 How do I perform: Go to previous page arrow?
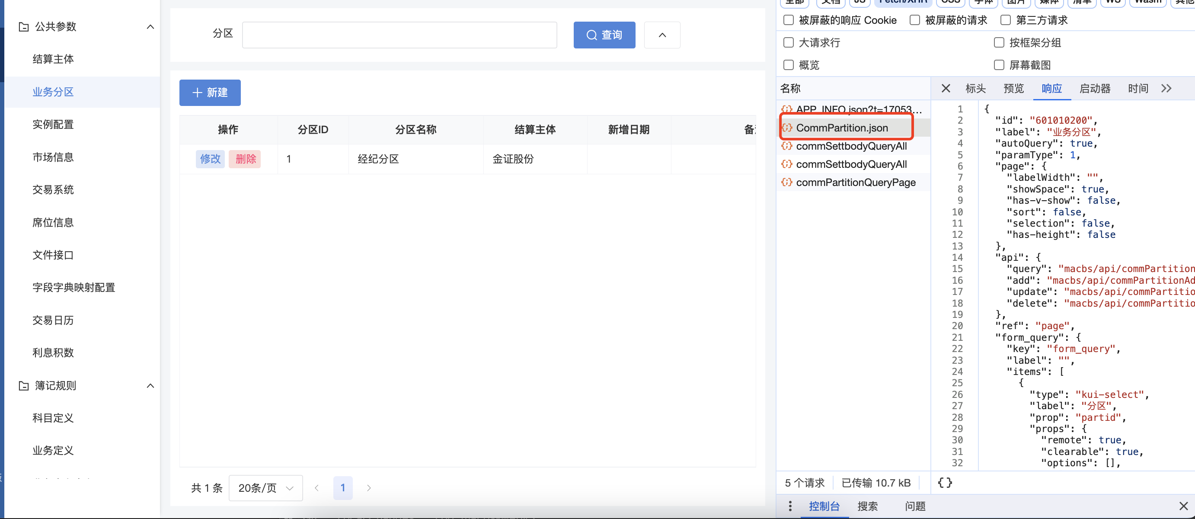coord(316,488)
